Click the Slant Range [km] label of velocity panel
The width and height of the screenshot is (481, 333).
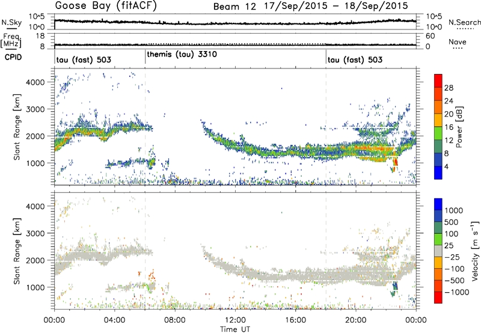pos(17,251)
